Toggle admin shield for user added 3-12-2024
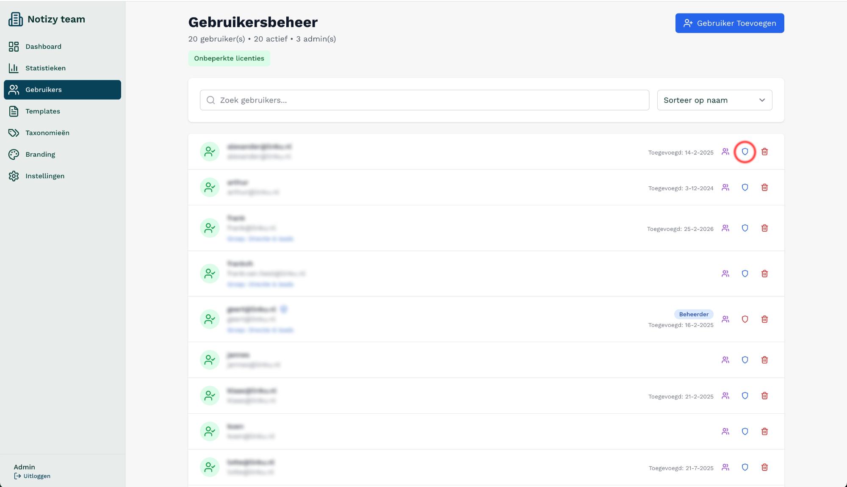This screenshot has width=847, height=487. (x=745, y=188)
